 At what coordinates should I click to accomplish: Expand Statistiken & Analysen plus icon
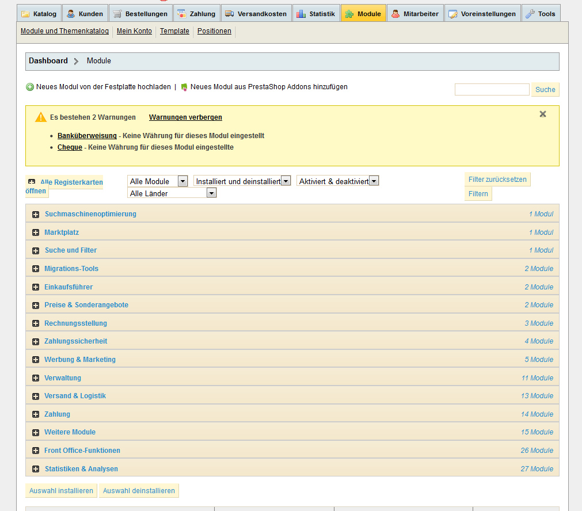click(x=36, y=469)
